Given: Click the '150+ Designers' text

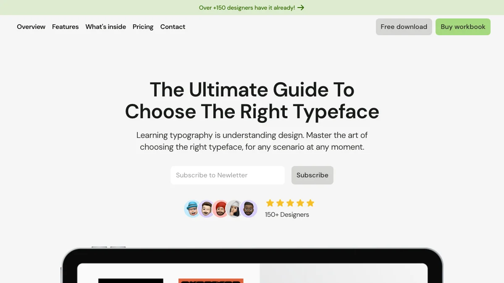Looking at the screenshot, I should pyautogui.click(x=287, y=215).
